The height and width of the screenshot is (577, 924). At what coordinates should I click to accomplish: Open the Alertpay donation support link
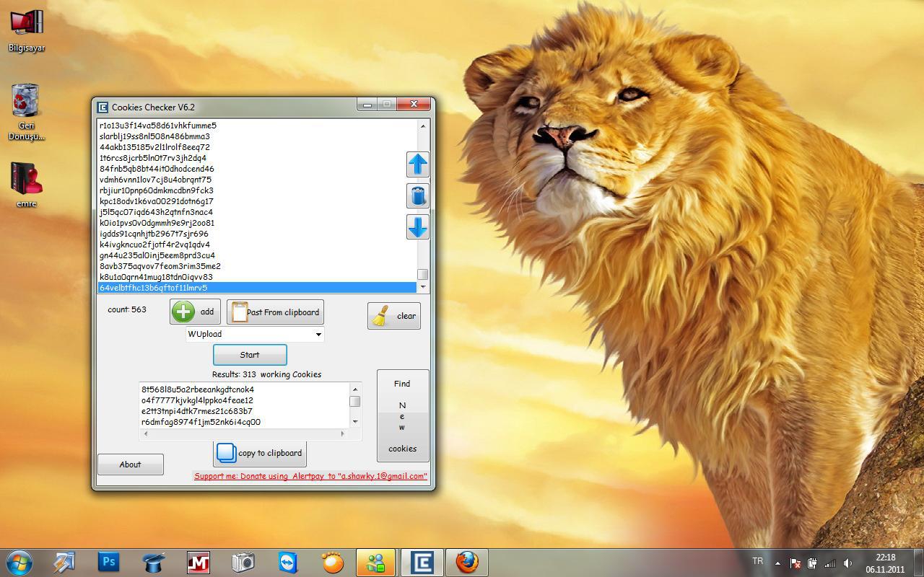coord(310,476)
